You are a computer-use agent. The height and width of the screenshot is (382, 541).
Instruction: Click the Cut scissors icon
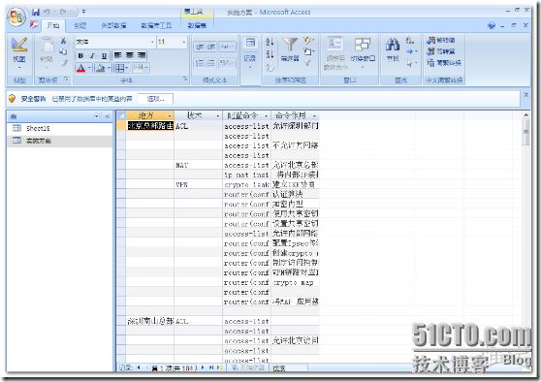point(63,41)
